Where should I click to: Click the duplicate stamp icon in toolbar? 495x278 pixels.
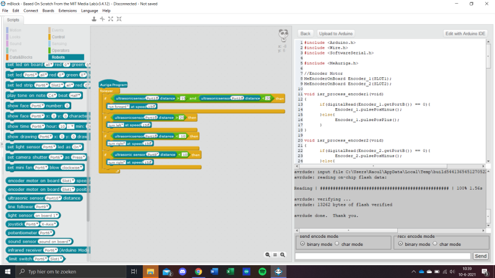[95, 19]
